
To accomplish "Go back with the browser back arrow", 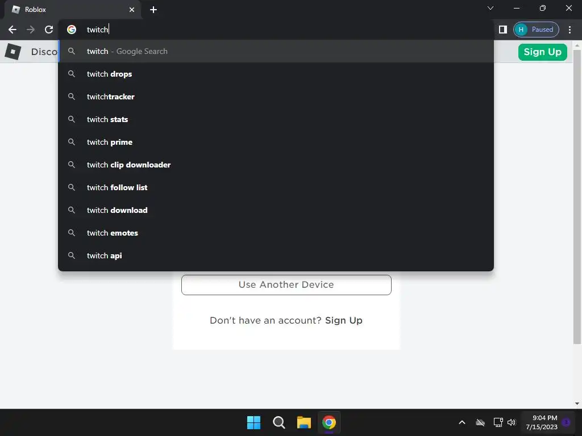I will [x=13, y=30].
